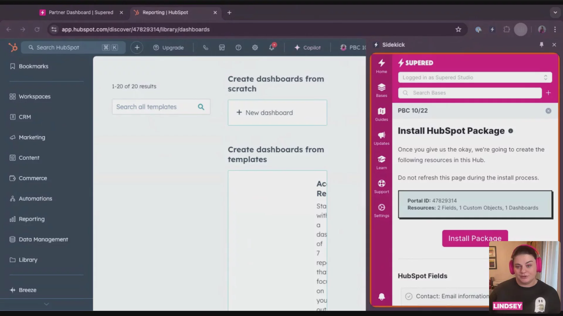Open the notifications bell in HubSpot header

[x=272, y=47]
